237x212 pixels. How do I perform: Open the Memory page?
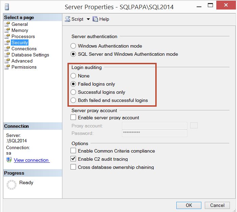20,30
